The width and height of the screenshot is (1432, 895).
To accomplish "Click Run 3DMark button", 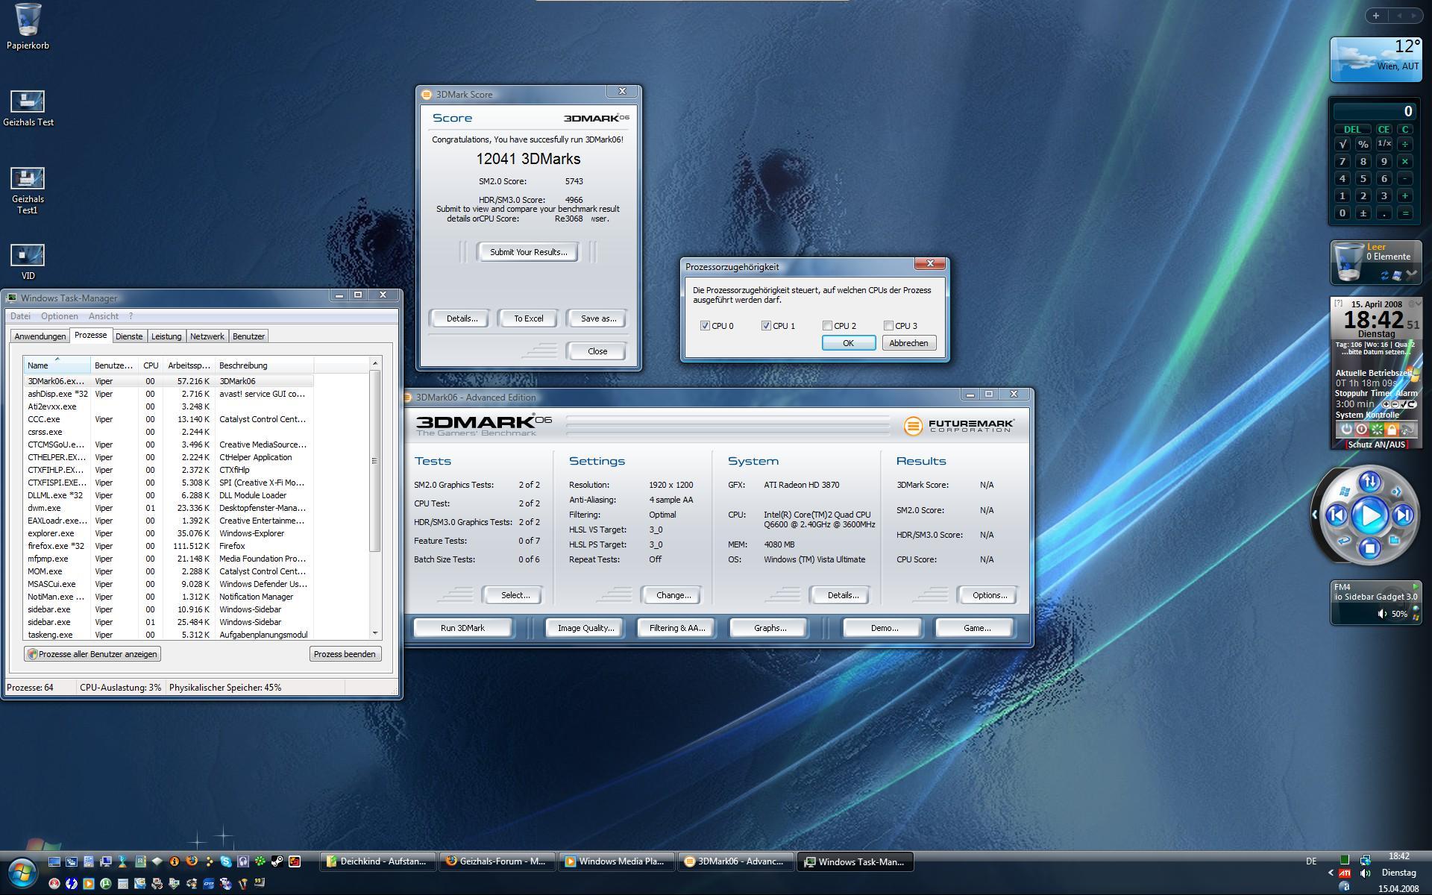I will pos(462,628).
